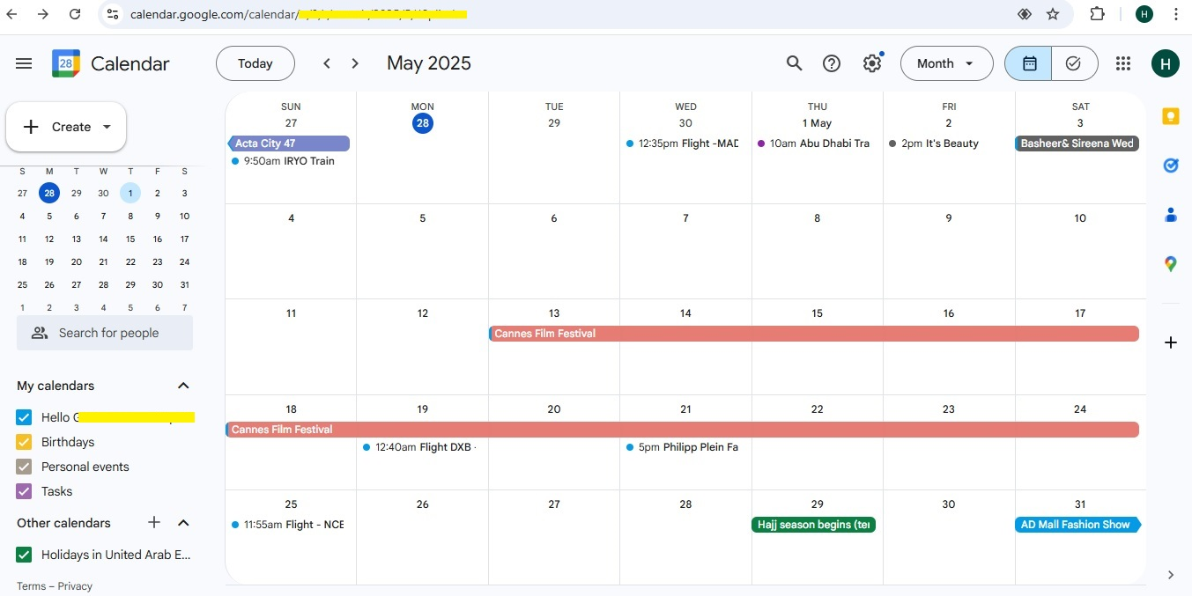Open the main menu hamburger icon
The image size is (1192, 596).
tap(24, 63)
